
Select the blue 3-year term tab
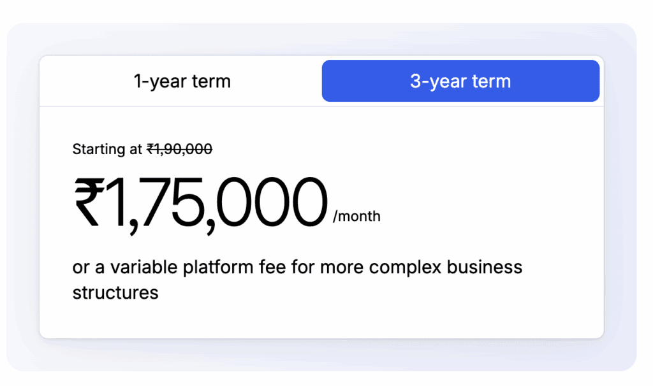(x=460, y=82)
